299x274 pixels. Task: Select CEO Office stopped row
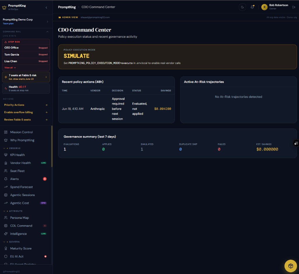(x=26, y=48)
